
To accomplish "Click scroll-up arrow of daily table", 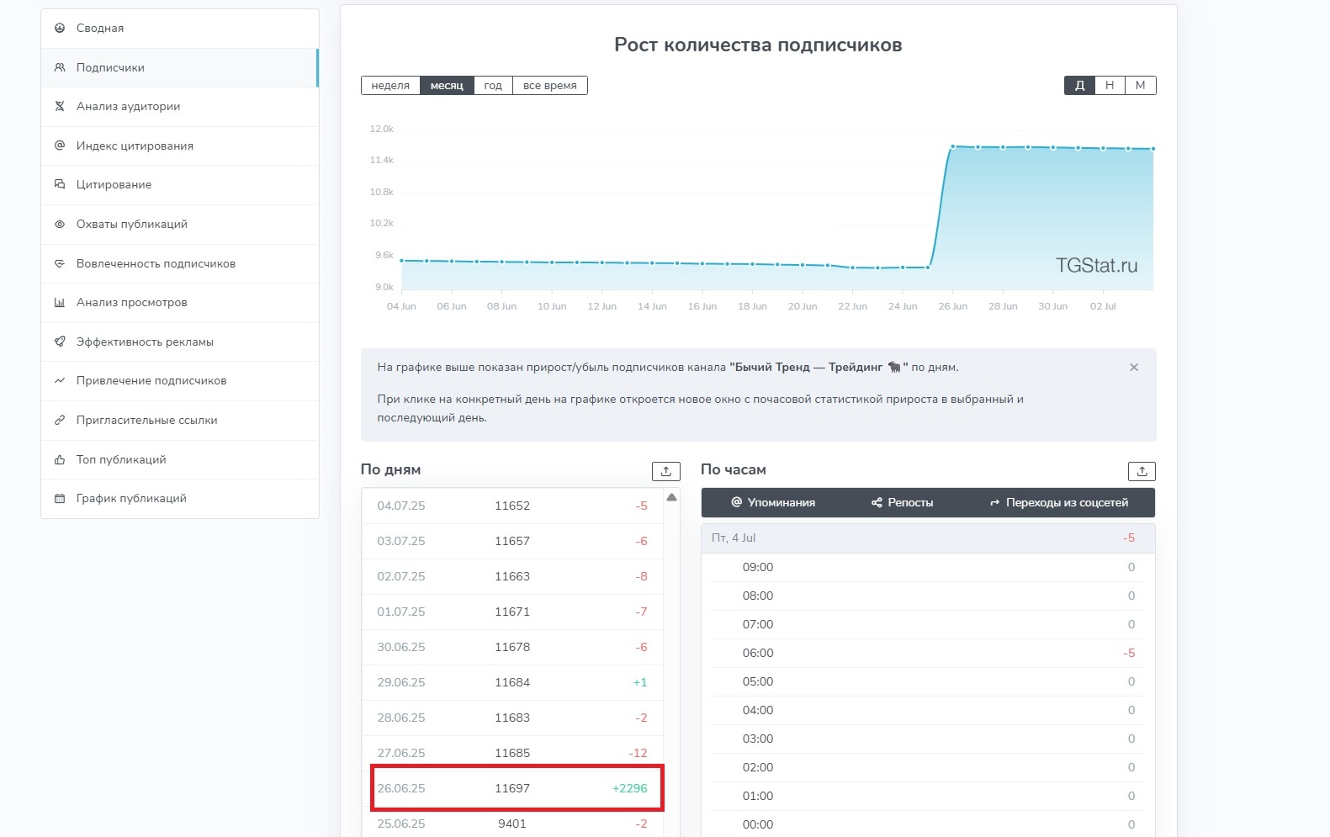I will point(671,498).
